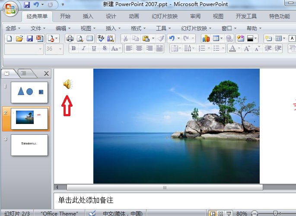
Task: Undo using the Quick Access toolbar arrow
Action: coord(36,4)
